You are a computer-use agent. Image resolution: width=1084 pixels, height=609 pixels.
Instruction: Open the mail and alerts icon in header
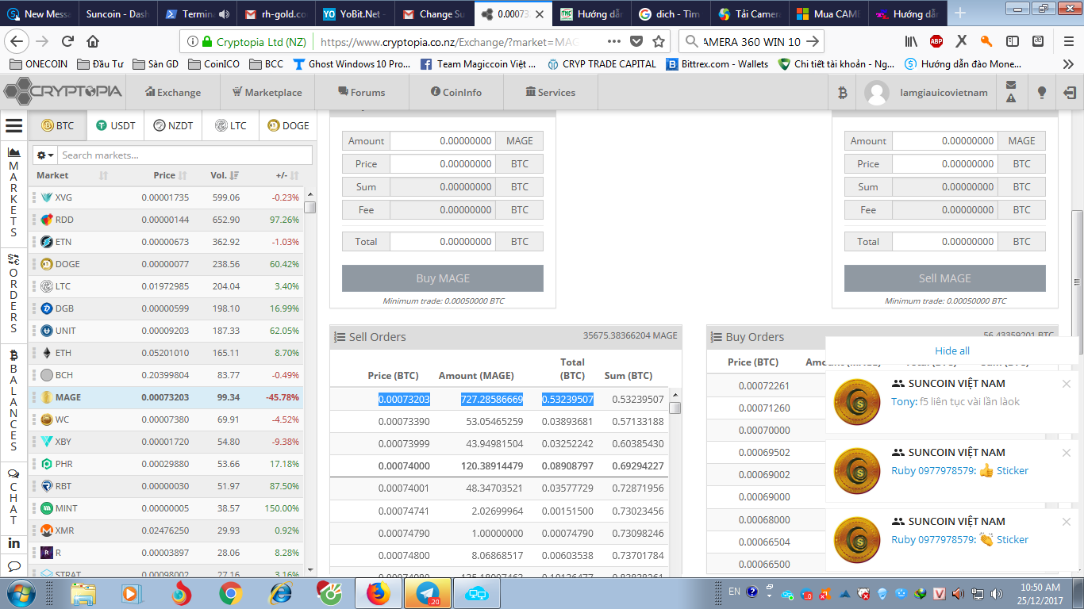coord(1011,92)
